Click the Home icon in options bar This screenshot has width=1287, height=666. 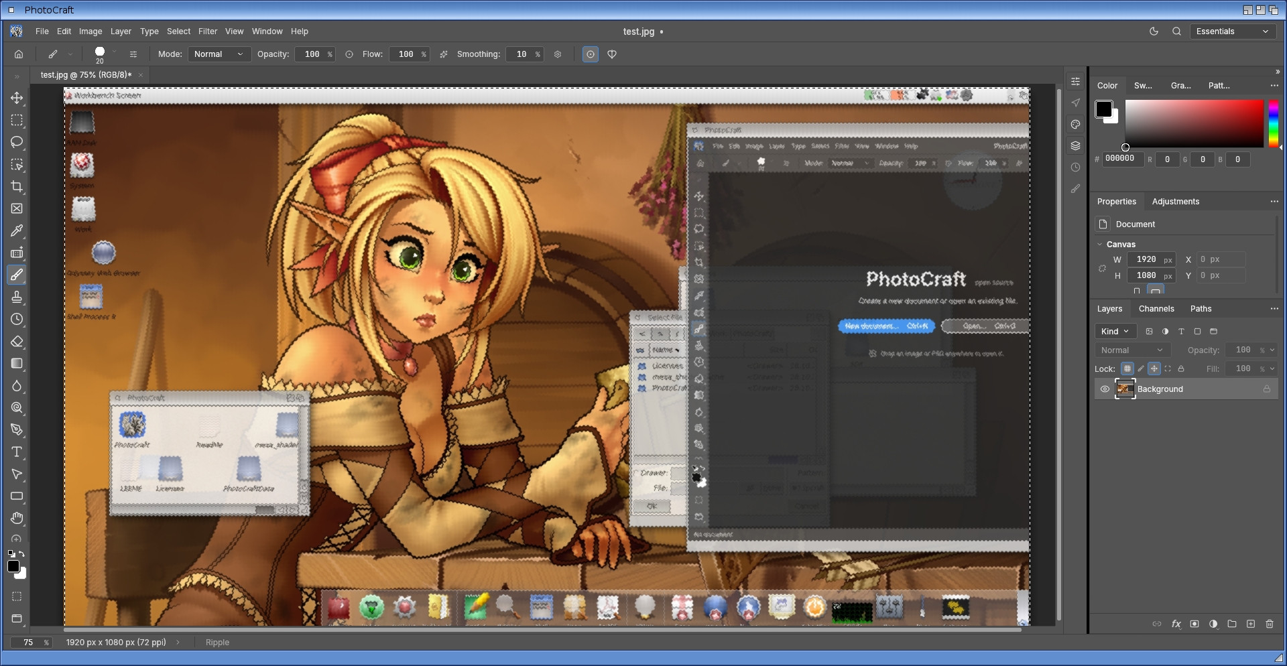(x=19, y=54)
